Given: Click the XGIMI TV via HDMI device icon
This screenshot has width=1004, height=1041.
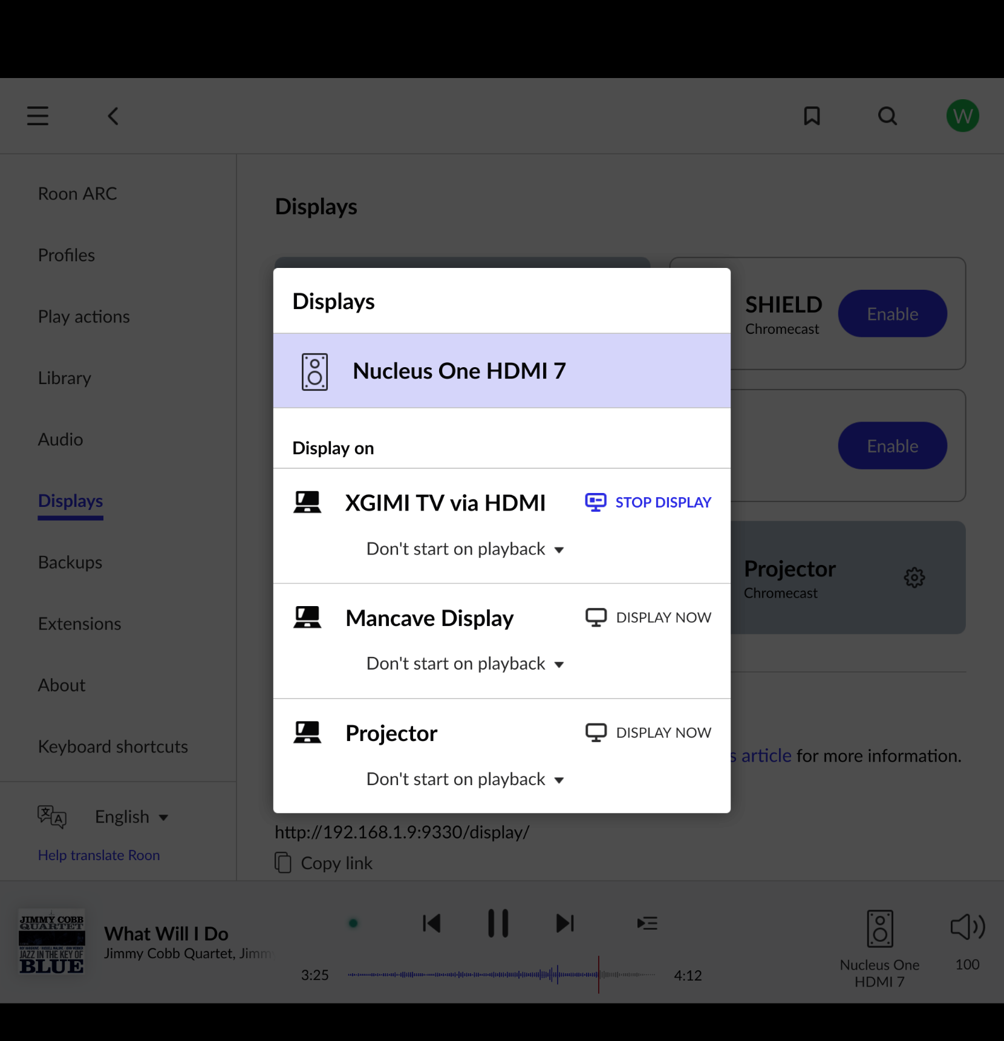Looking at the screenshot, I should pos(307,503).
